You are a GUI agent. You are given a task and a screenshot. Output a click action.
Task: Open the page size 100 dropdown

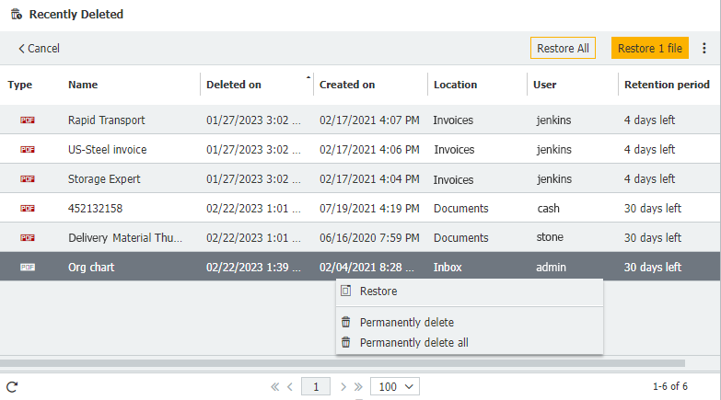point(394,387)
